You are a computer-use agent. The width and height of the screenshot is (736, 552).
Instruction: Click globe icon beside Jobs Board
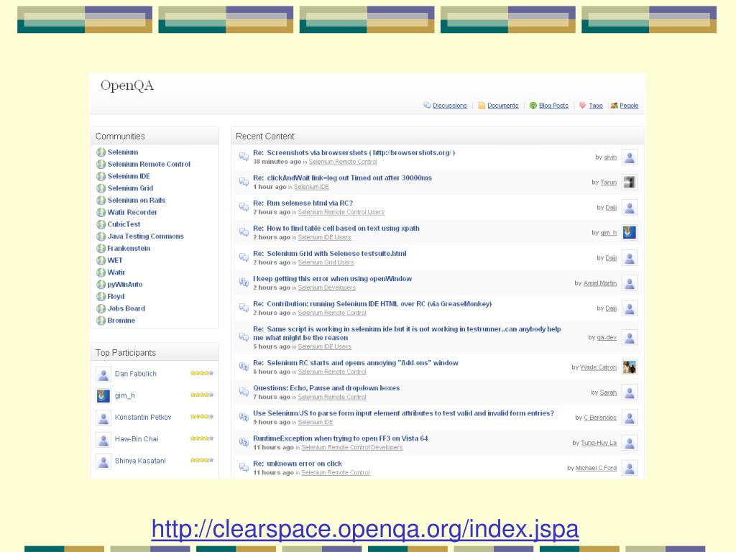click(x=101, y=308)
